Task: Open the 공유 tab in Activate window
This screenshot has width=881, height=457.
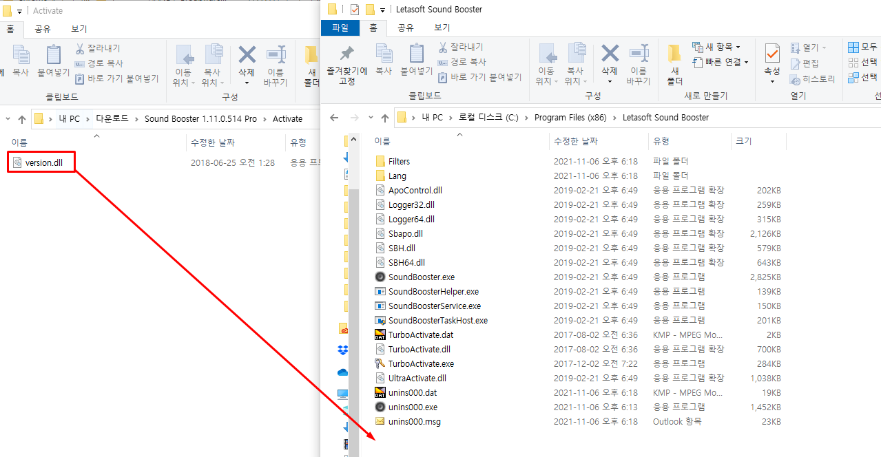Action: click(x=43, y=29)
